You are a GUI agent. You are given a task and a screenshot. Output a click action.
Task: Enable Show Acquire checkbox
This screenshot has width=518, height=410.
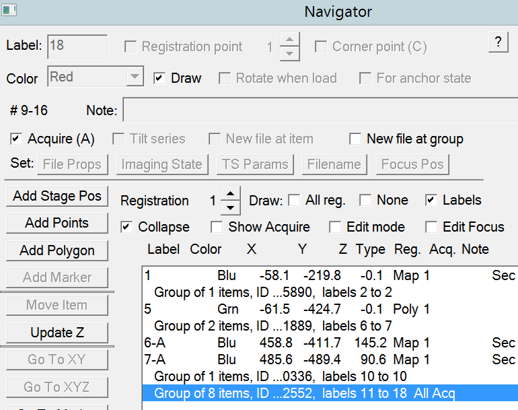click(217, 227)
